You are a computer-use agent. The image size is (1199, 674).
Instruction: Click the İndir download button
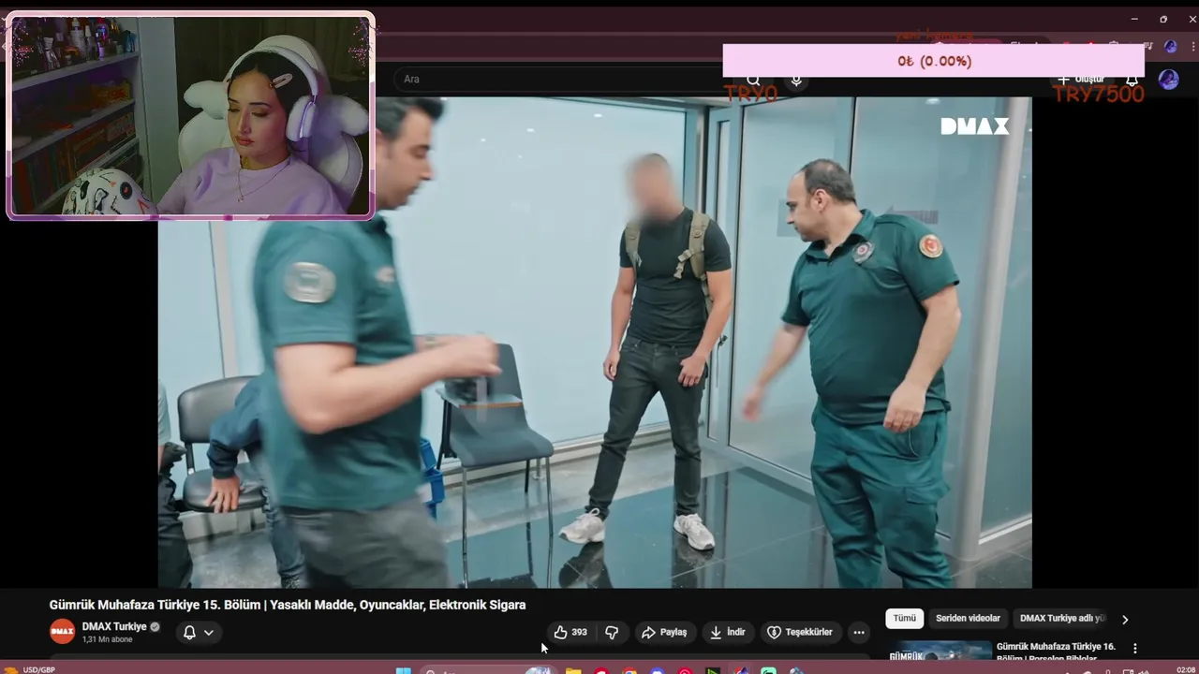click(x=728, y=633)
